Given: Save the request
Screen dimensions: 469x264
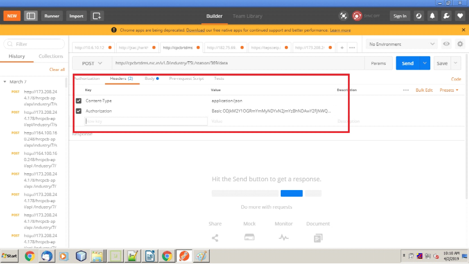Looking at the screenshot, I should tap(442, 63).
